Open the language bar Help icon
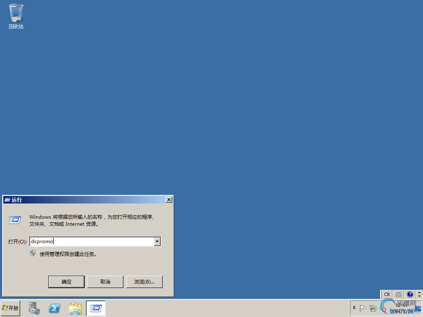 (x=409, y=294)
